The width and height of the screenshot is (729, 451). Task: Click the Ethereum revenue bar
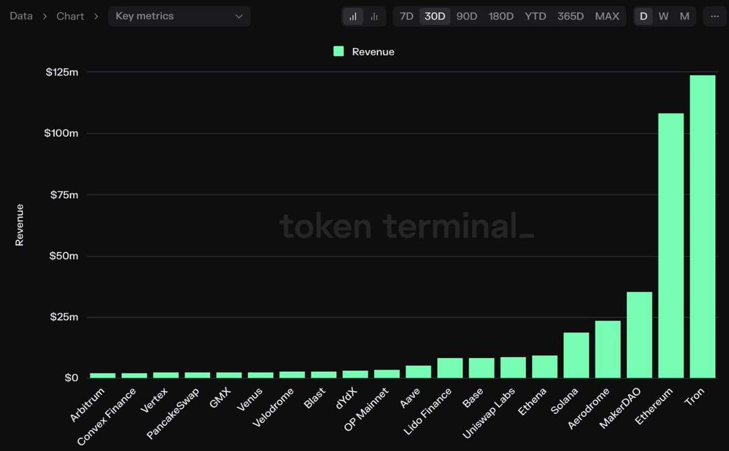point(671,246)
